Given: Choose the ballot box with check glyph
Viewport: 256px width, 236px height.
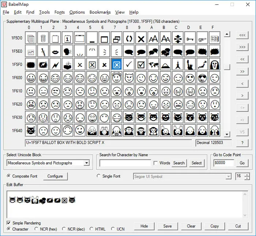Looking at the screenshot, I should point(141,65).
